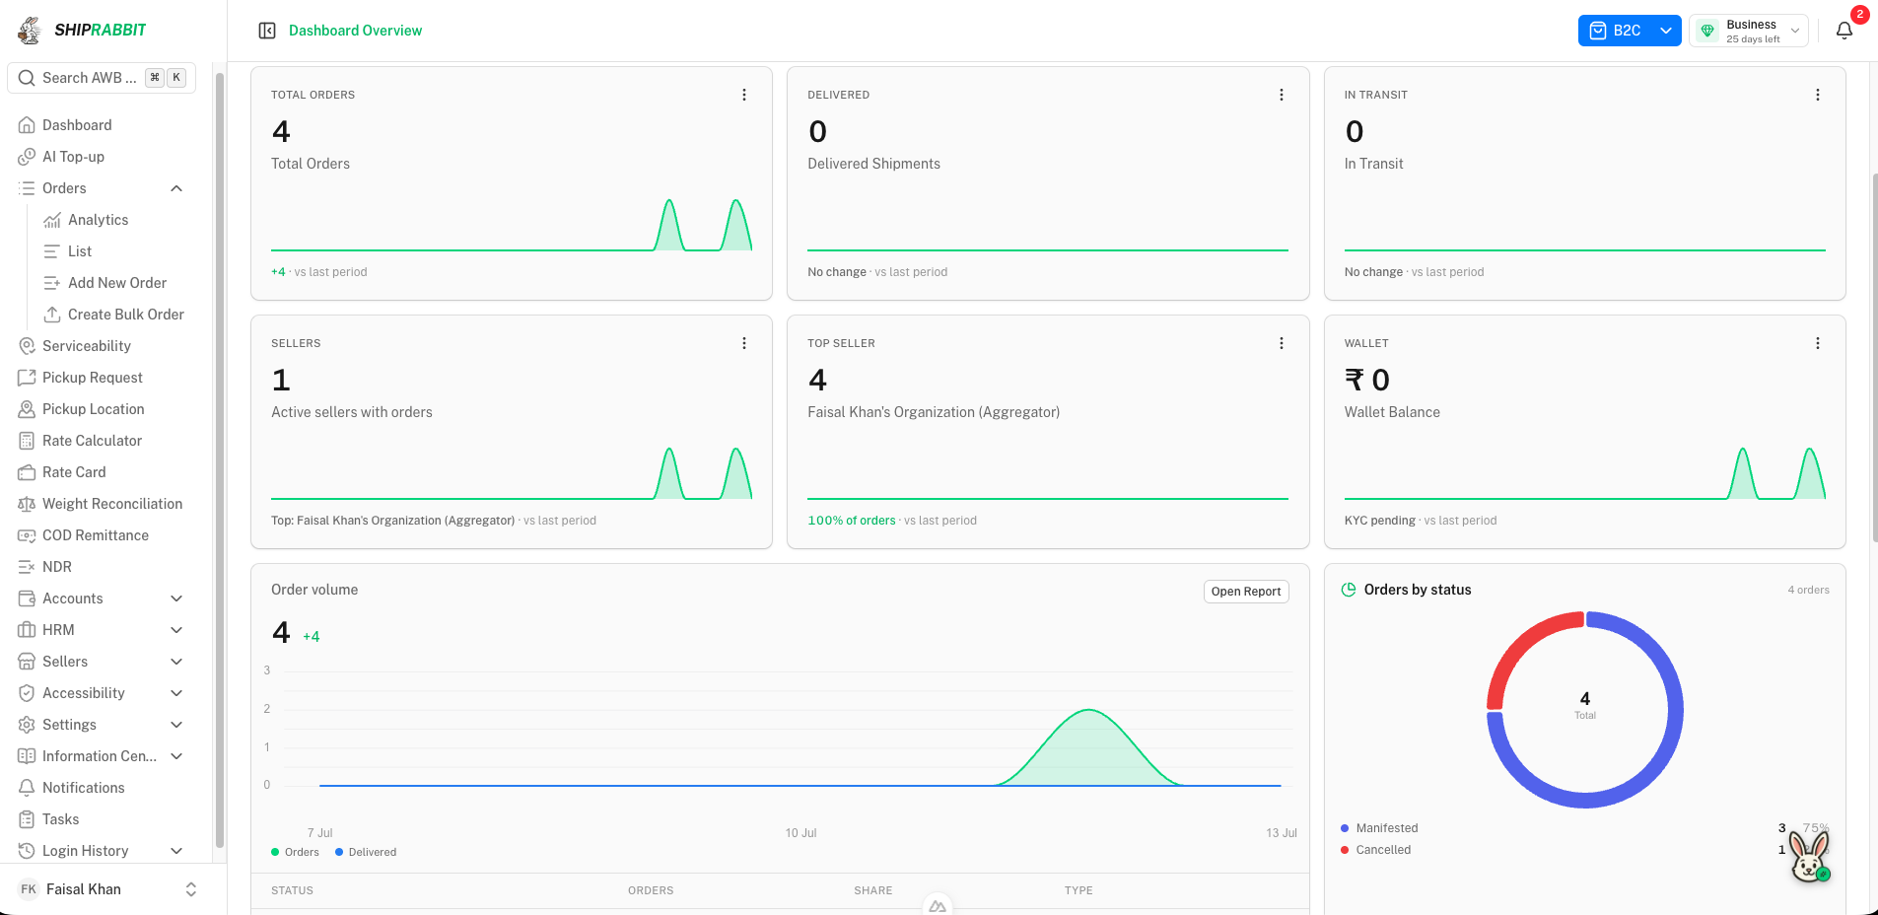Toggle Manifested status in the donut legend
This screenshot has height=915, width=1878.
(1379, 828)
